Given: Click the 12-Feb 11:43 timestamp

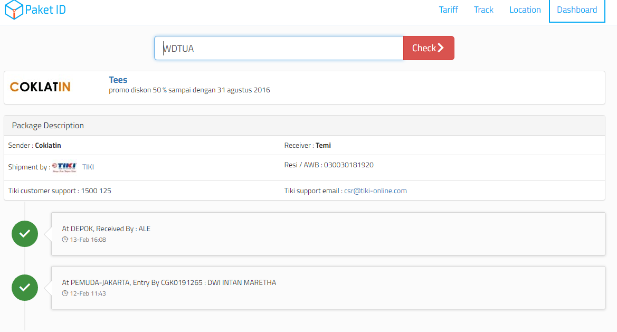Looking at the screenshot, I should pyautogui.click(x=88, y=293).
